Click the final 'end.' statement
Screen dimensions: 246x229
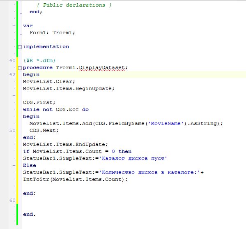point(29,214)
